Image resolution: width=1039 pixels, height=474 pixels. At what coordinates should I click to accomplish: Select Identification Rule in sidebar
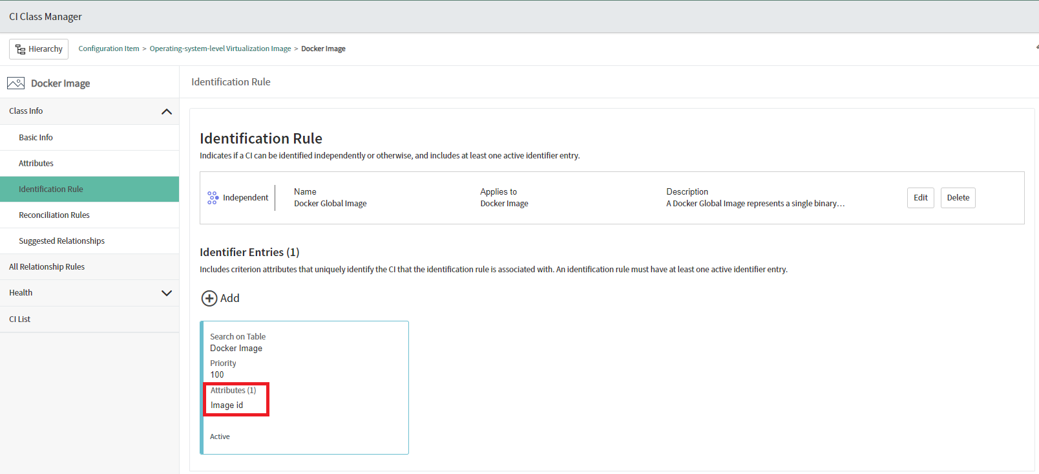point(51,189)
